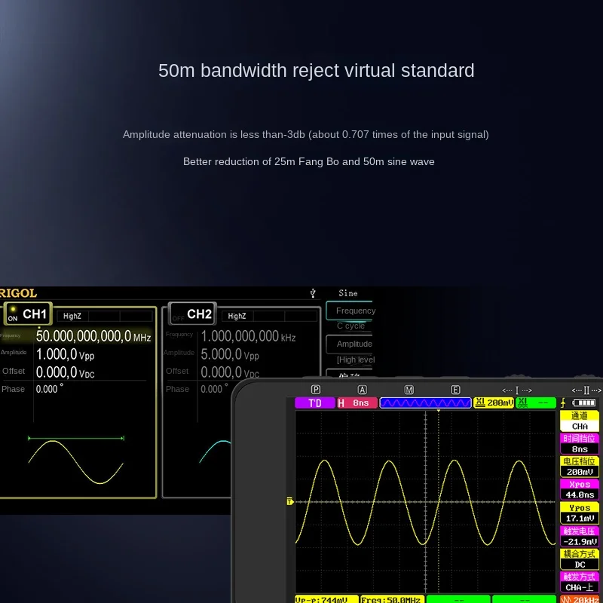
Task: Click the E button above the oscilloscope screen
Action: tap(455, 390)
